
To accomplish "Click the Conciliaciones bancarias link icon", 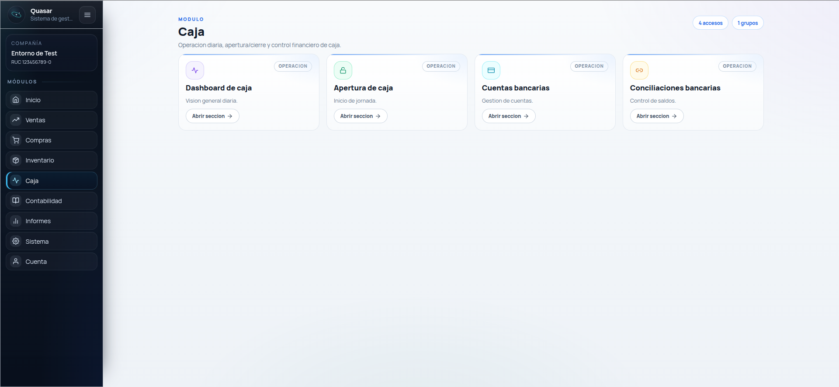I will coord(639,70).
